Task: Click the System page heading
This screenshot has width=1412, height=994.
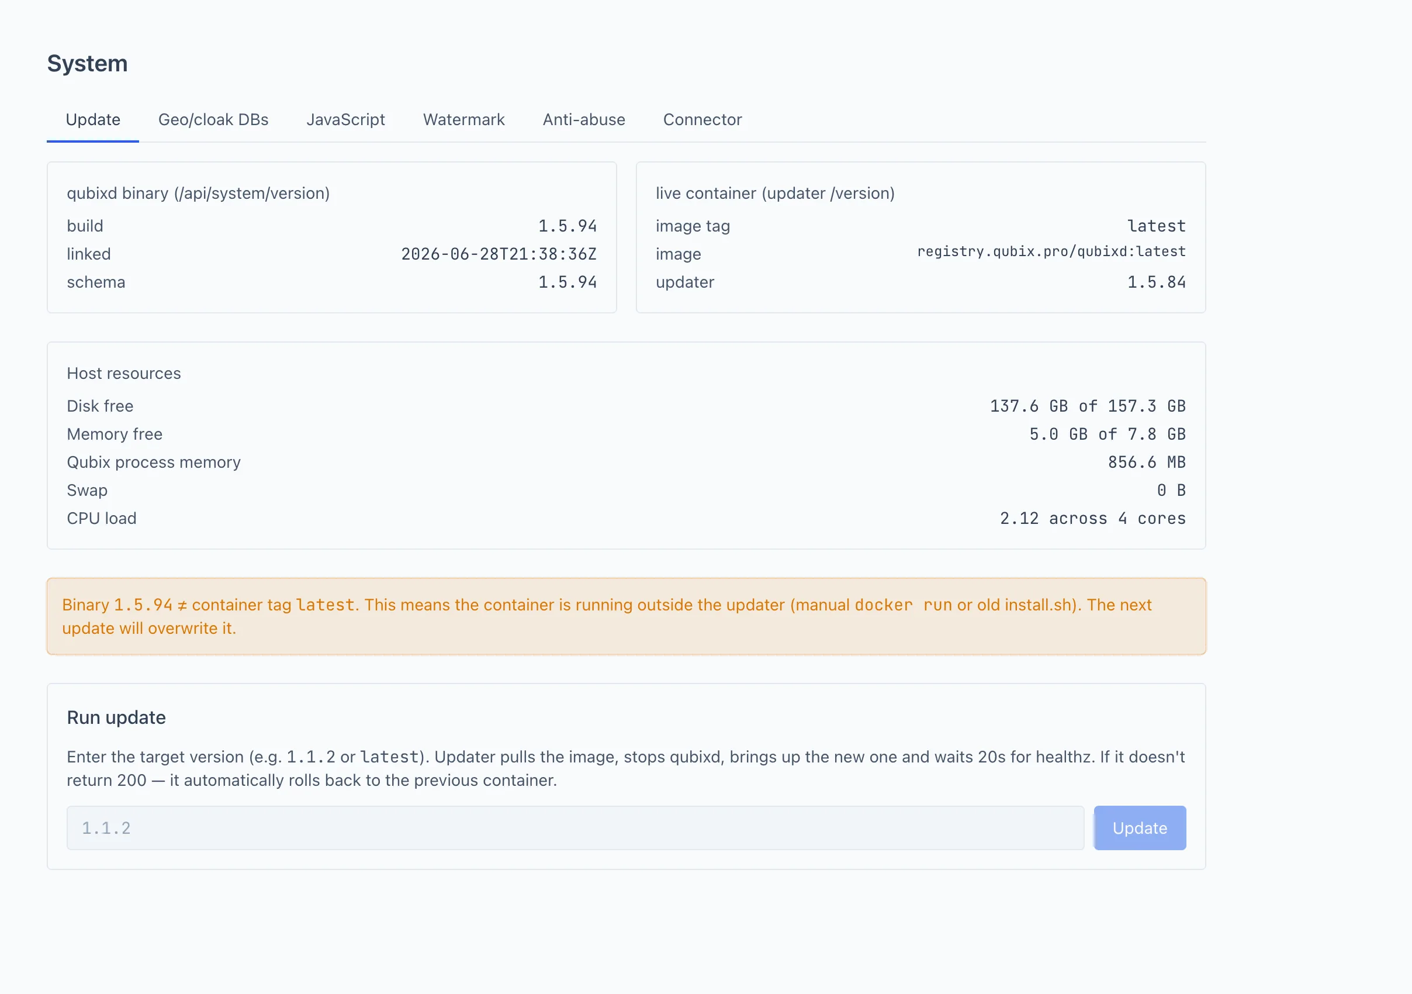Action: 87,63
